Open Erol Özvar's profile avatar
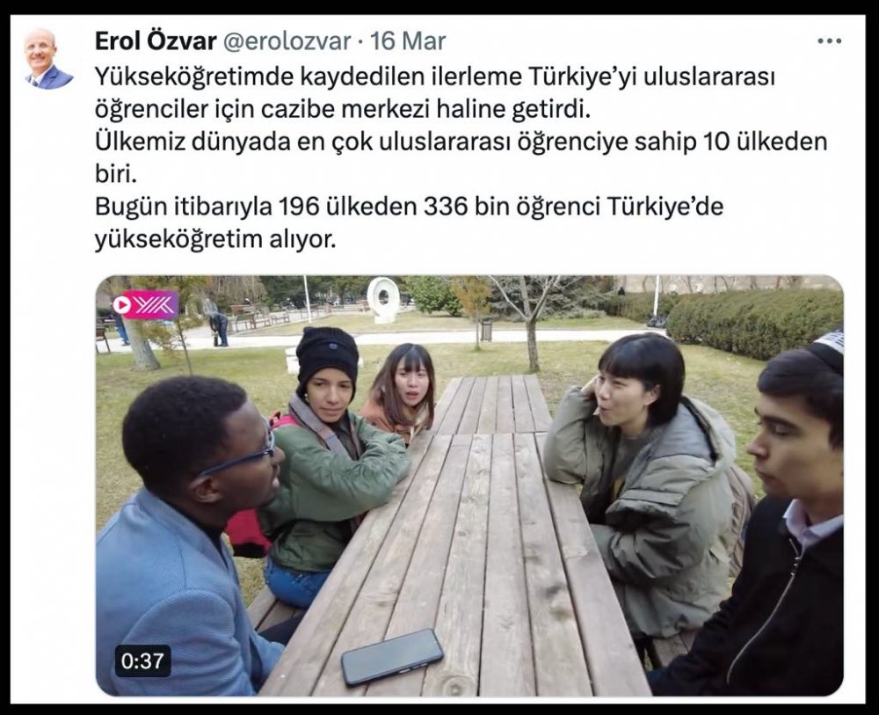Image resolution: width=879 pixels, height=715 pixels. [x=48, y=58]
